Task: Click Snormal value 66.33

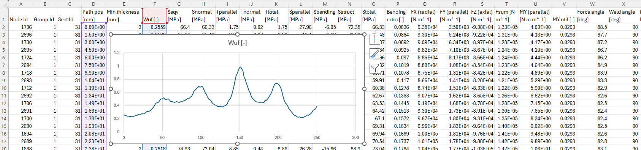Action: [203, 27]
